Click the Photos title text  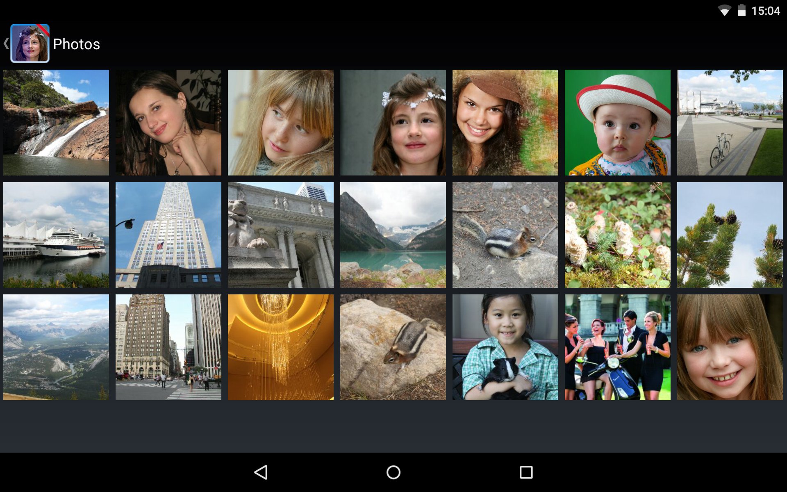point(76,44)
